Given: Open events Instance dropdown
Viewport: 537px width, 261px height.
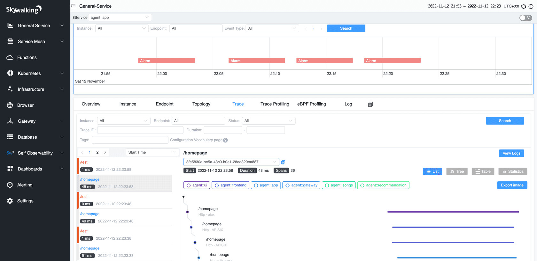Looking at the screenshot, I should click(122, 28).
